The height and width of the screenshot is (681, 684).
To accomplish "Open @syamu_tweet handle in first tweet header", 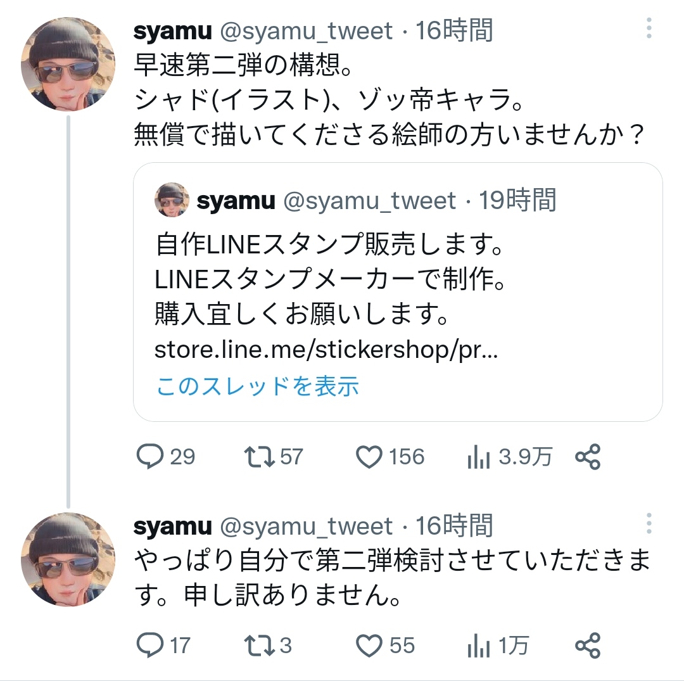I will click(306, 30).
